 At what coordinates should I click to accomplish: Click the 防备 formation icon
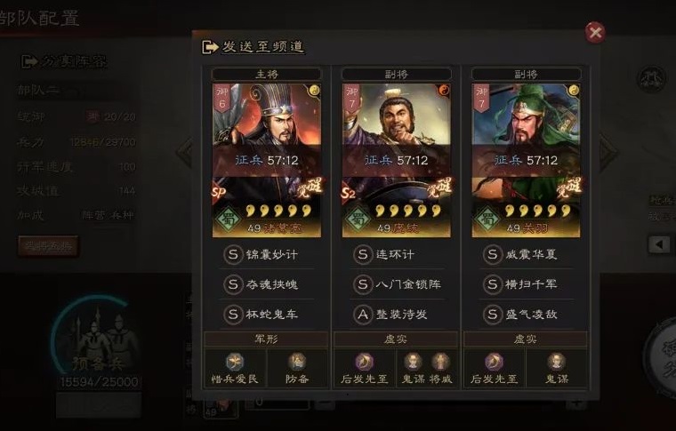tap(297, 362)
